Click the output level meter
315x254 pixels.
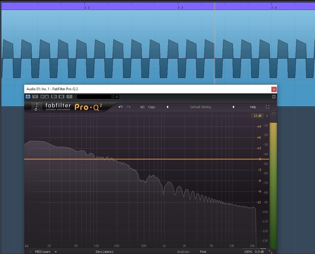pos(273,185)
